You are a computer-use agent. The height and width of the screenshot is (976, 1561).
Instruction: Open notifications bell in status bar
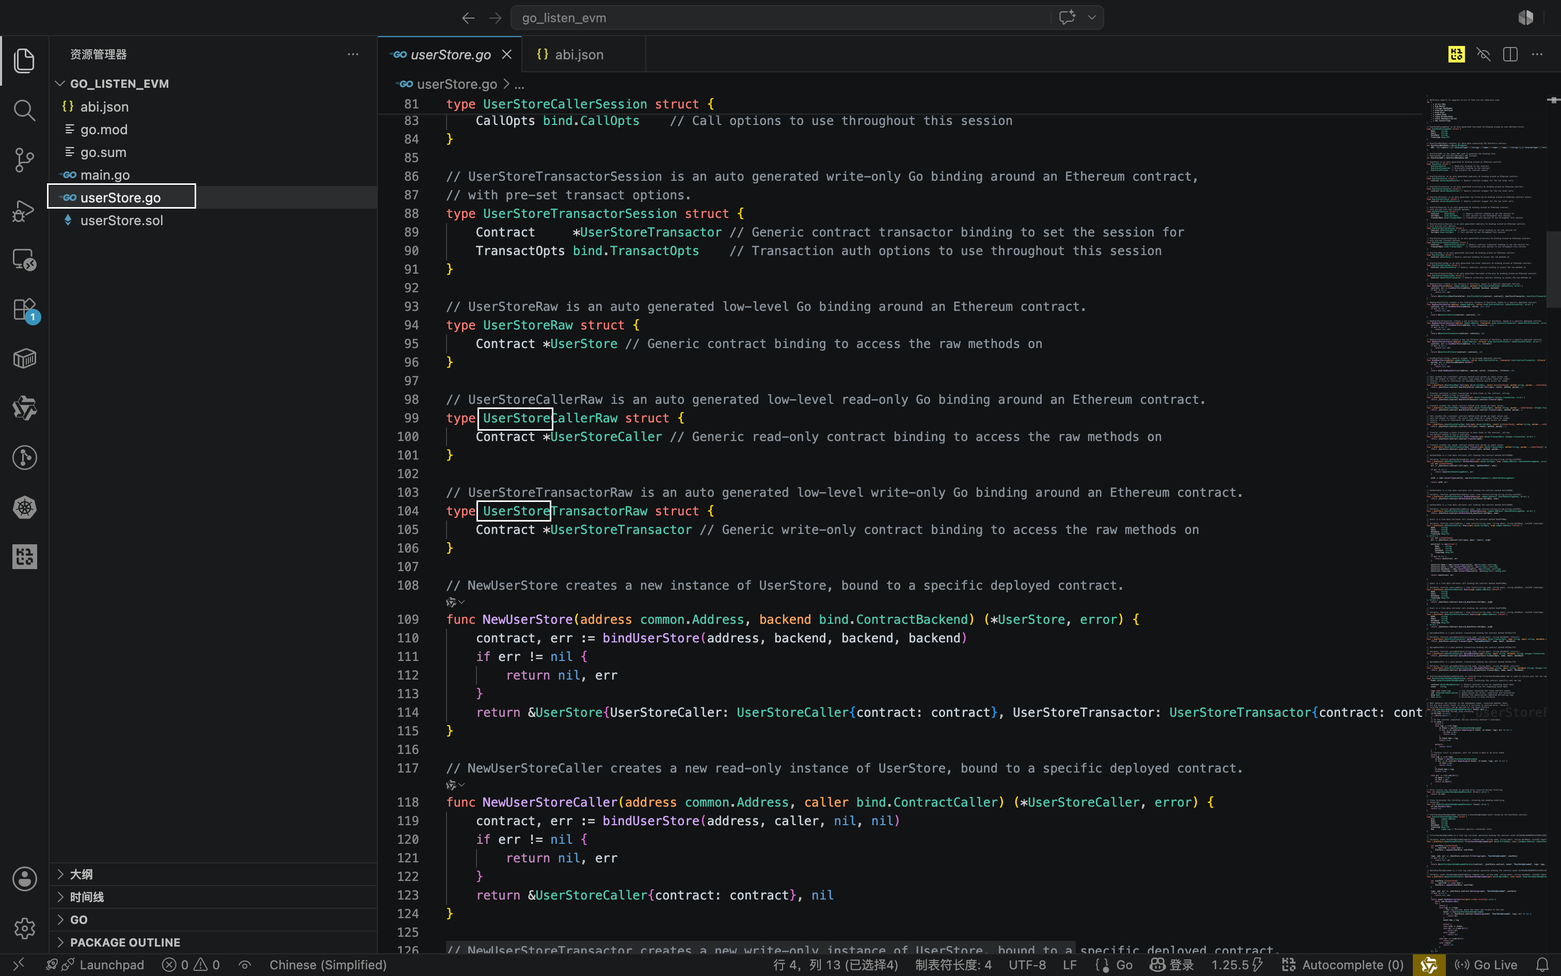click(1542, 965)
